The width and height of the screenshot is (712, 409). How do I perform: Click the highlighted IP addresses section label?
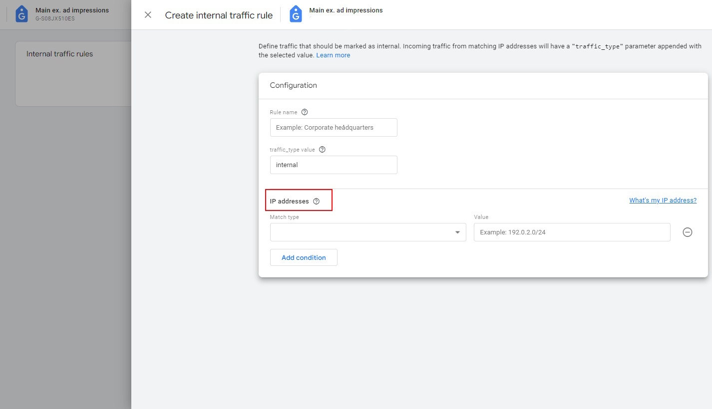[290, 200]
